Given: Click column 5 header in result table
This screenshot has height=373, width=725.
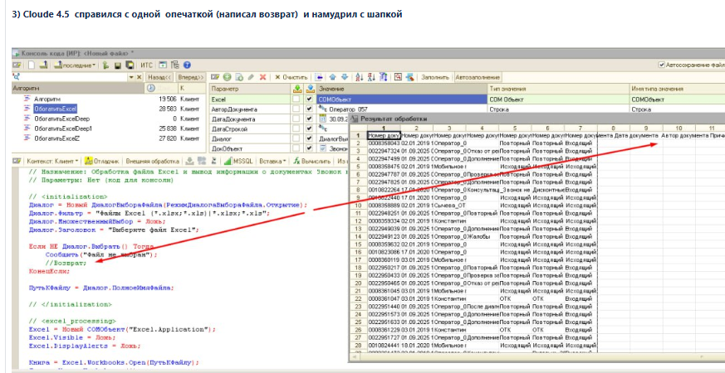Looking at the screenshot, I should 515,128.
